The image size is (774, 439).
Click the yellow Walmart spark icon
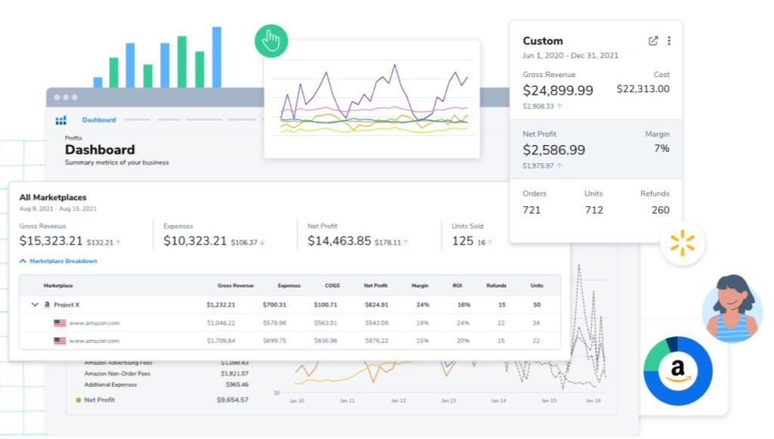(x=683, y=243)
